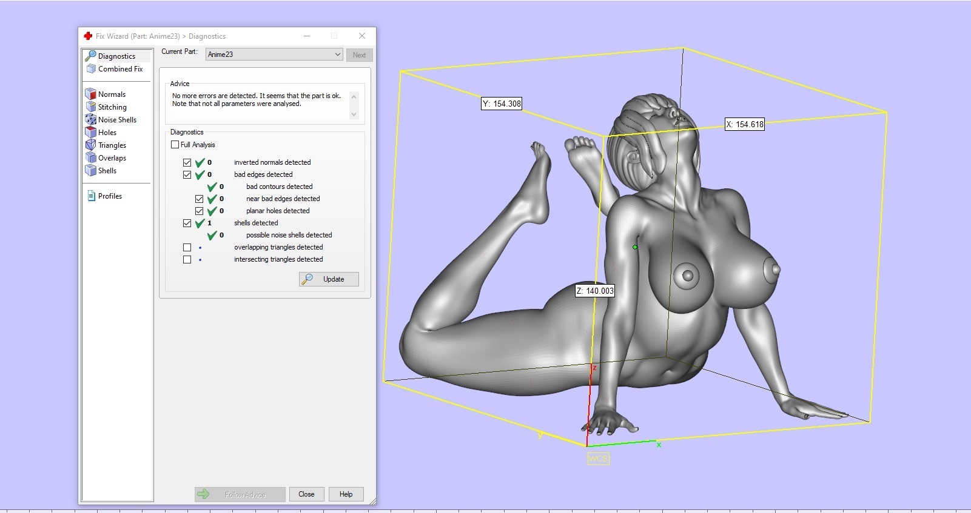Open the Normals fix icon
This screenshot has height=513, width=971.
pos(91,94)
